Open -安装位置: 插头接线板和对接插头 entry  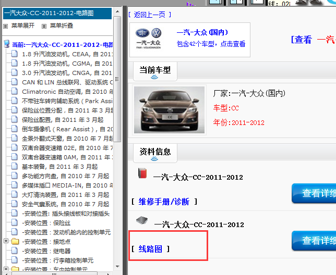pos(66,214)
